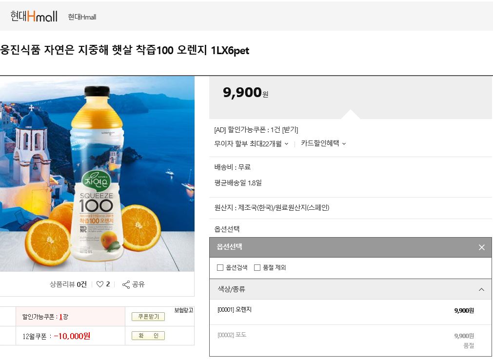Open the orange juice product image
Image resolution: width=493 pixels, height=362 pixels.
[x=97, y=174]
